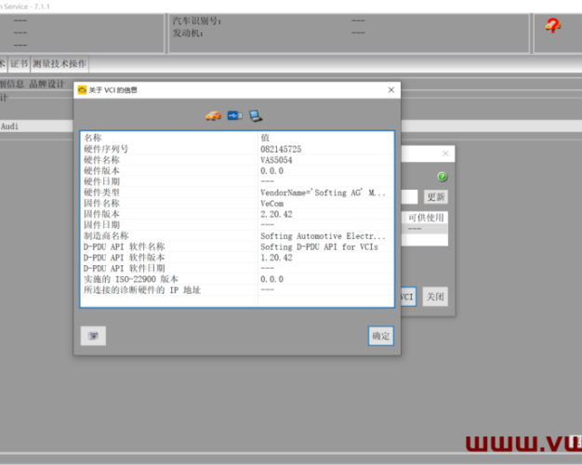Click the 硬件类型 VendorName value cell
Image resolution: width=582 pixels, height=465 pixels.
point(323,193)
